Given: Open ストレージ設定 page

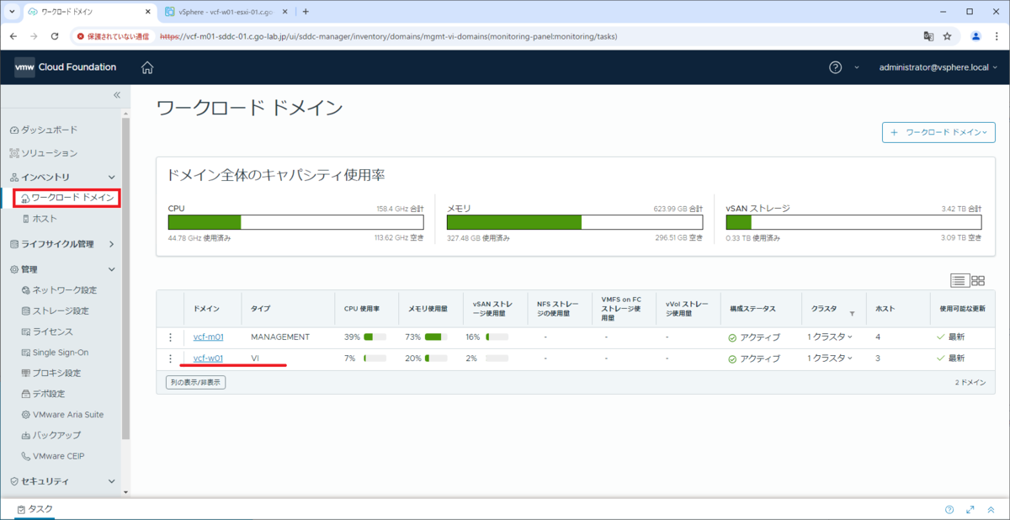Looking at the screenshot, I should 59,311.
